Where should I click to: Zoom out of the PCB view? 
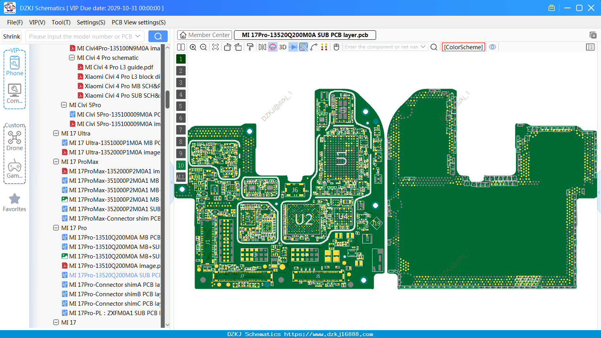pyautogui.click(x=204, y=47)
